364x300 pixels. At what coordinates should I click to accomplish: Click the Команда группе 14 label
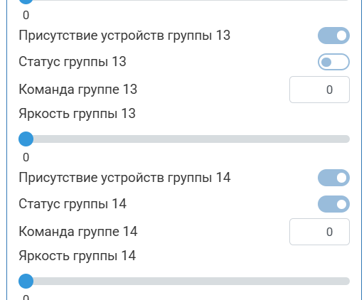pyautogui.click(x=78, y=232)
